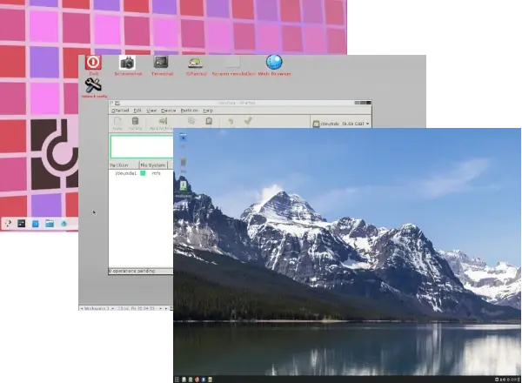Click the Undo last operation arrow
522x383 pixels.
231,122
